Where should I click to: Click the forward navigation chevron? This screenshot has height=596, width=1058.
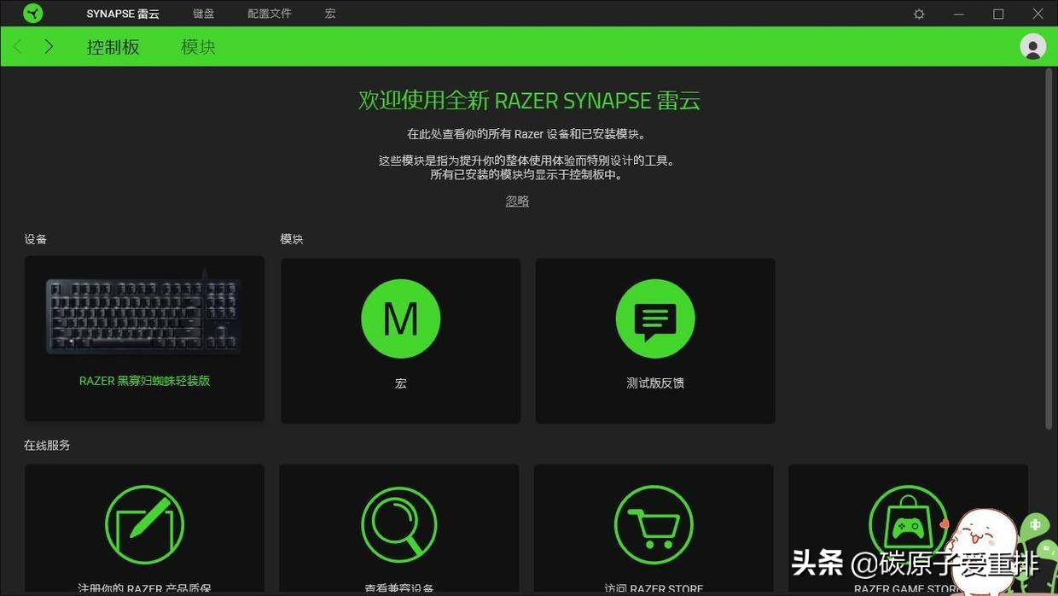(x=49, y=46)
